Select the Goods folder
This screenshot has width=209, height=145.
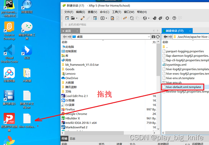tap(68, 69)
